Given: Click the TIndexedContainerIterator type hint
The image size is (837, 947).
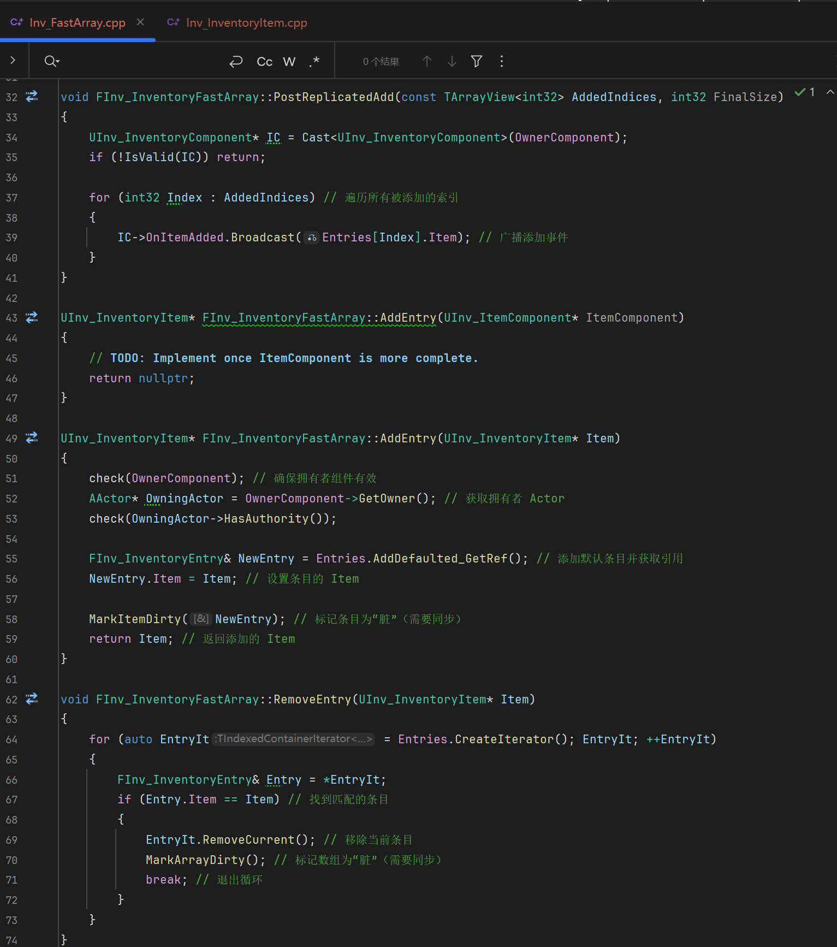Looking at the screenshot, I should [294, 739].
